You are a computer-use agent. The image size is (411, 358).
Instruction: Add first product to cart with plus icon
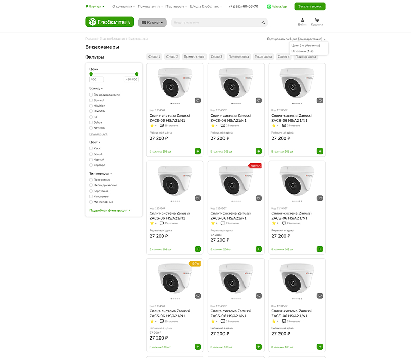(198, 151)
